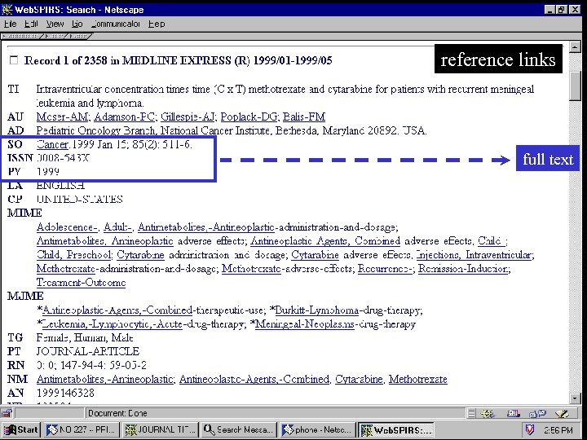Click the Remission-Induction link
The width and height of the screenshot is (587, 440).
[x=463, y=269]
